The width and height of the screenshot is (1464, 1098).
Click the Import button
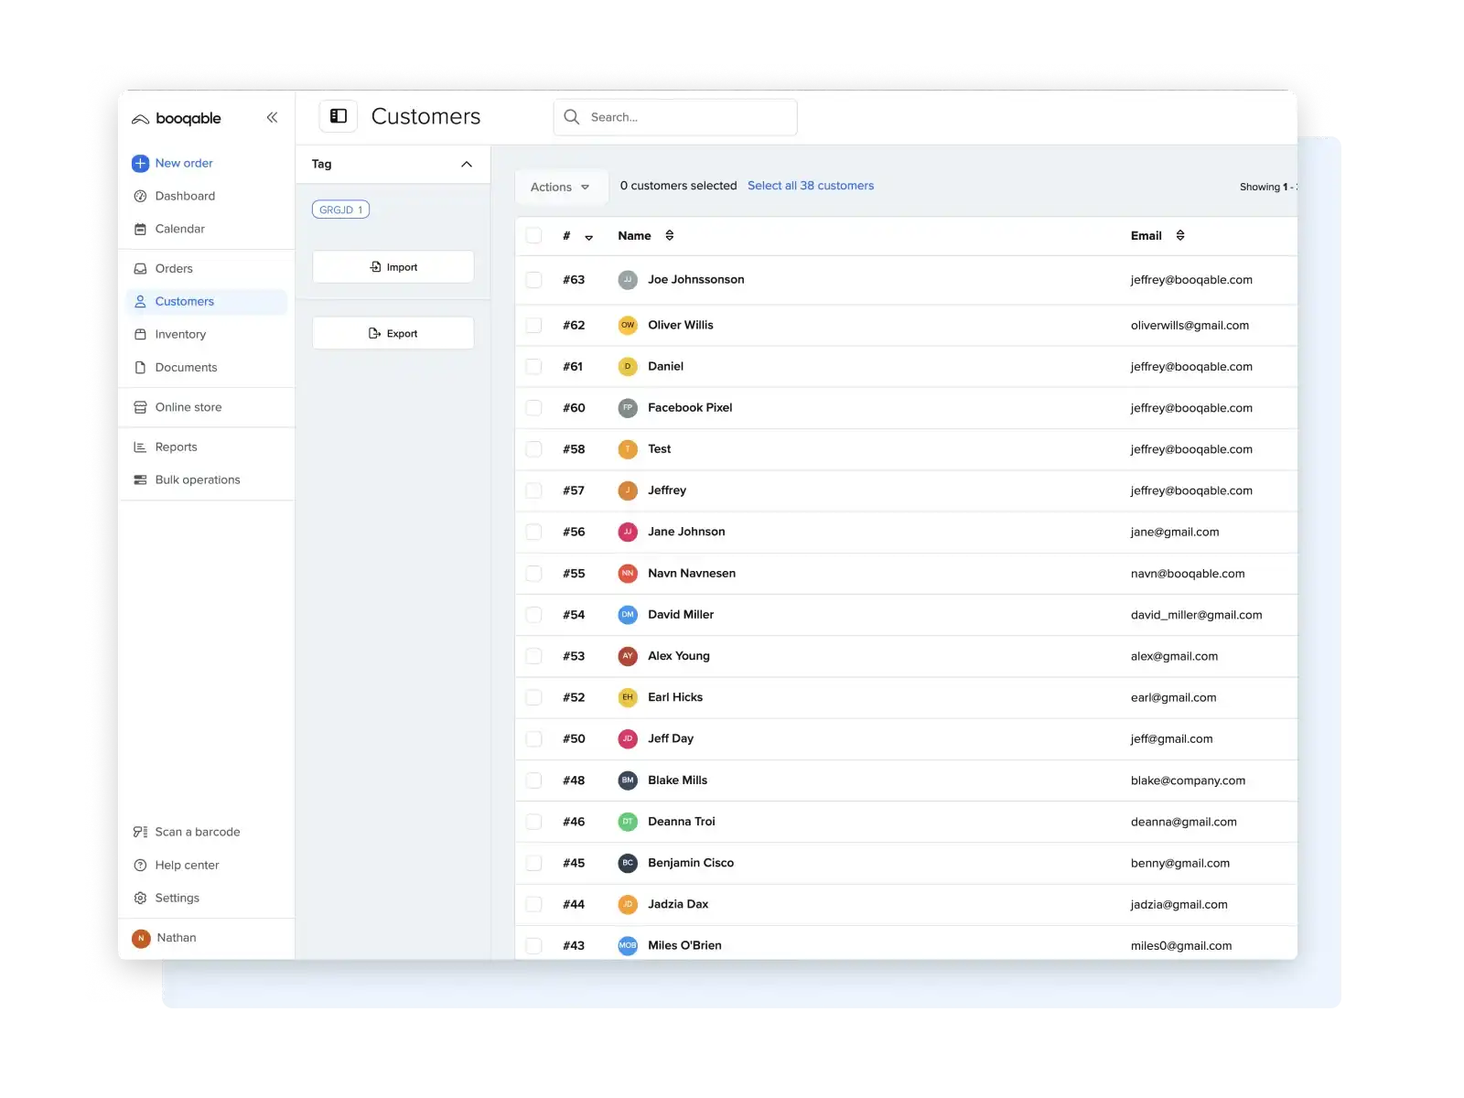click(x=393, y=266)
